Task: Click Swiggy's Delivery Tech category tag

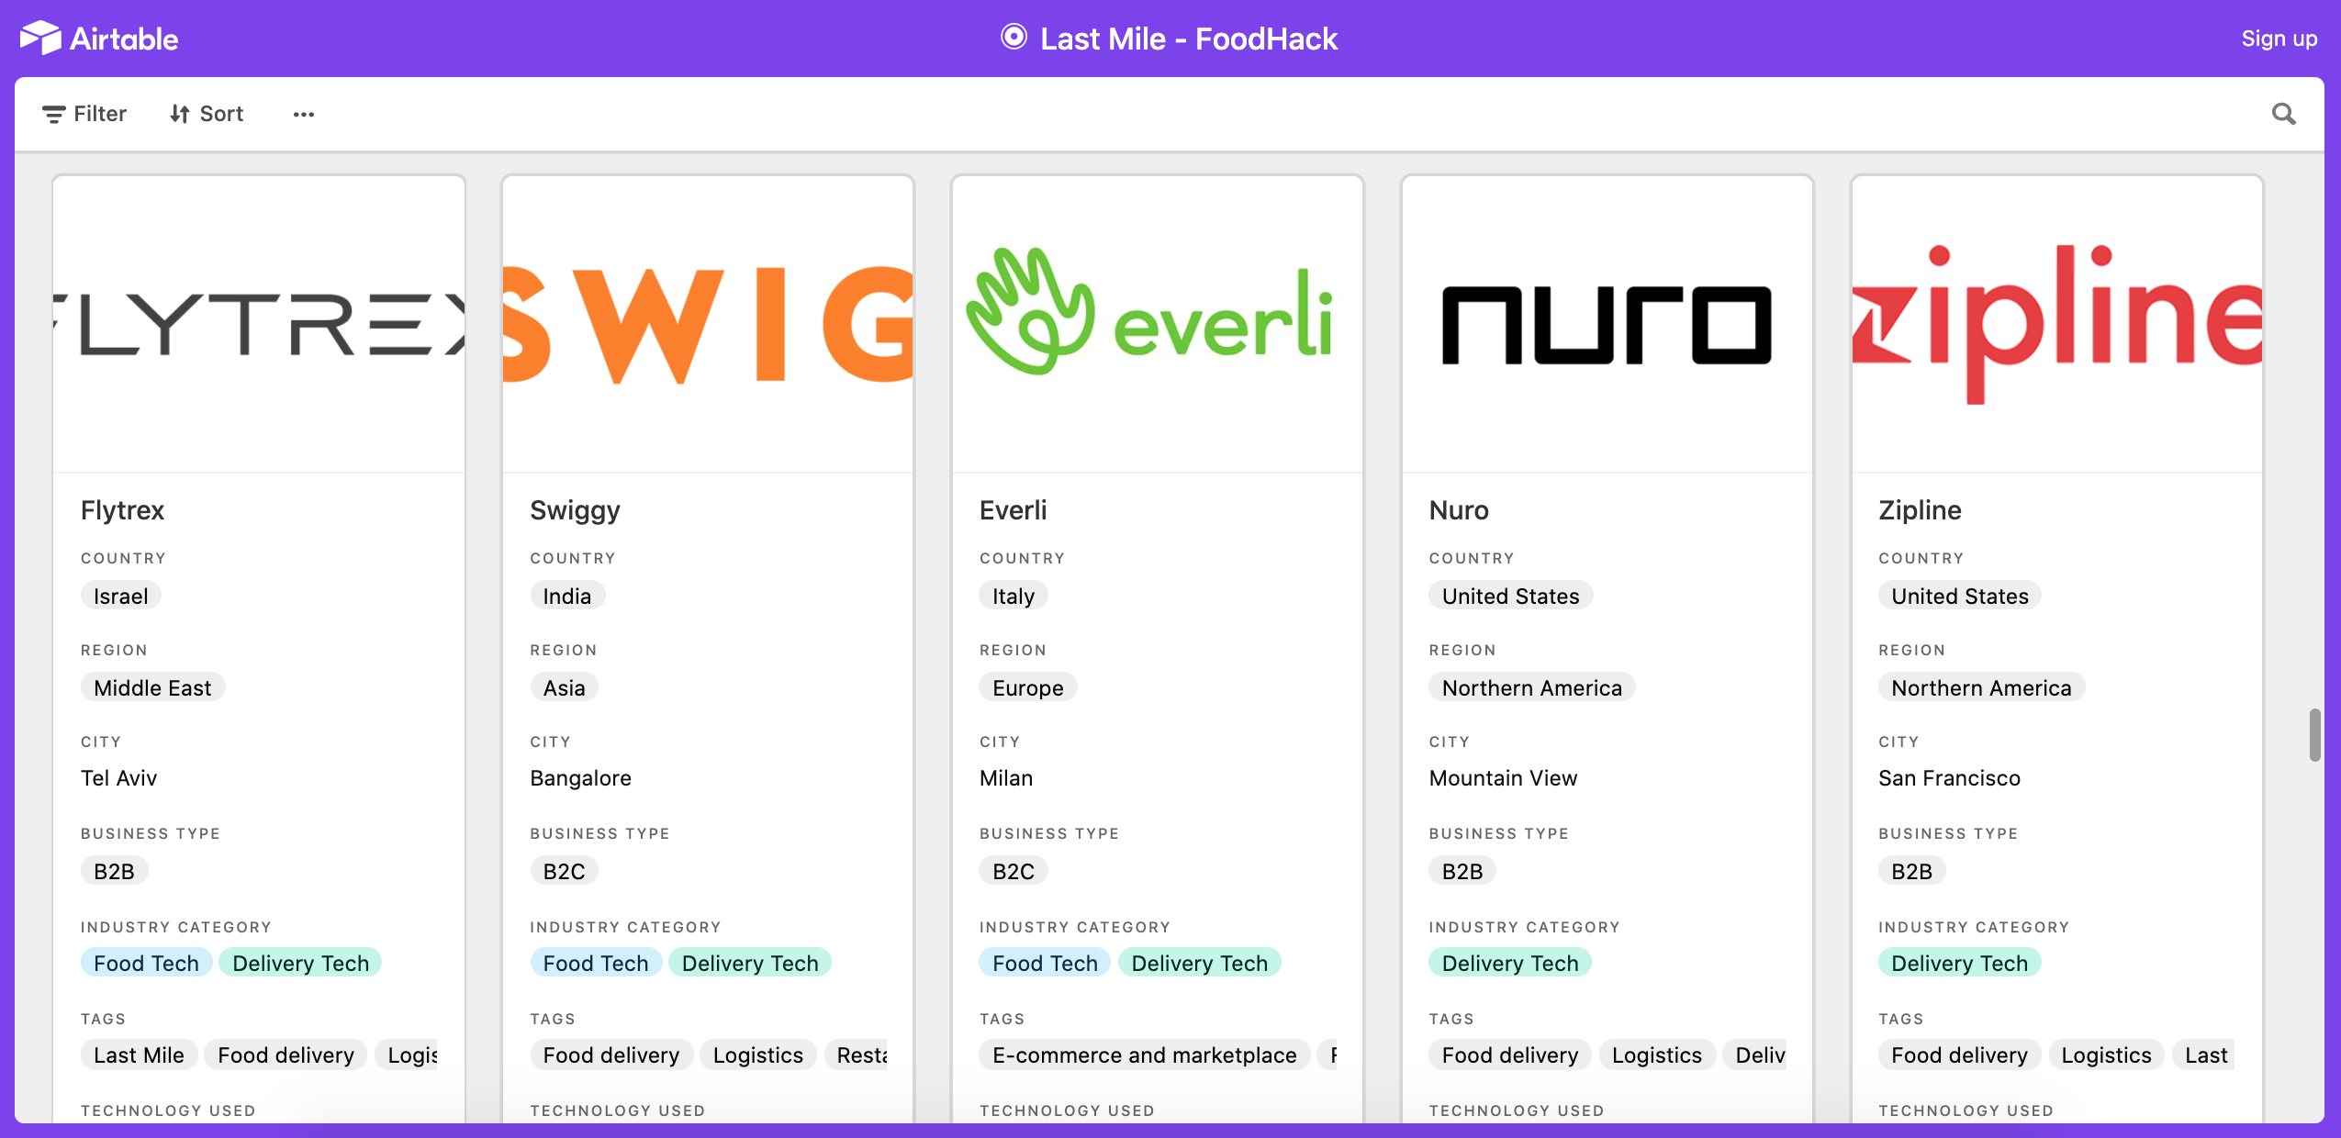Action: pyautogui.click(x=749, y=963)
